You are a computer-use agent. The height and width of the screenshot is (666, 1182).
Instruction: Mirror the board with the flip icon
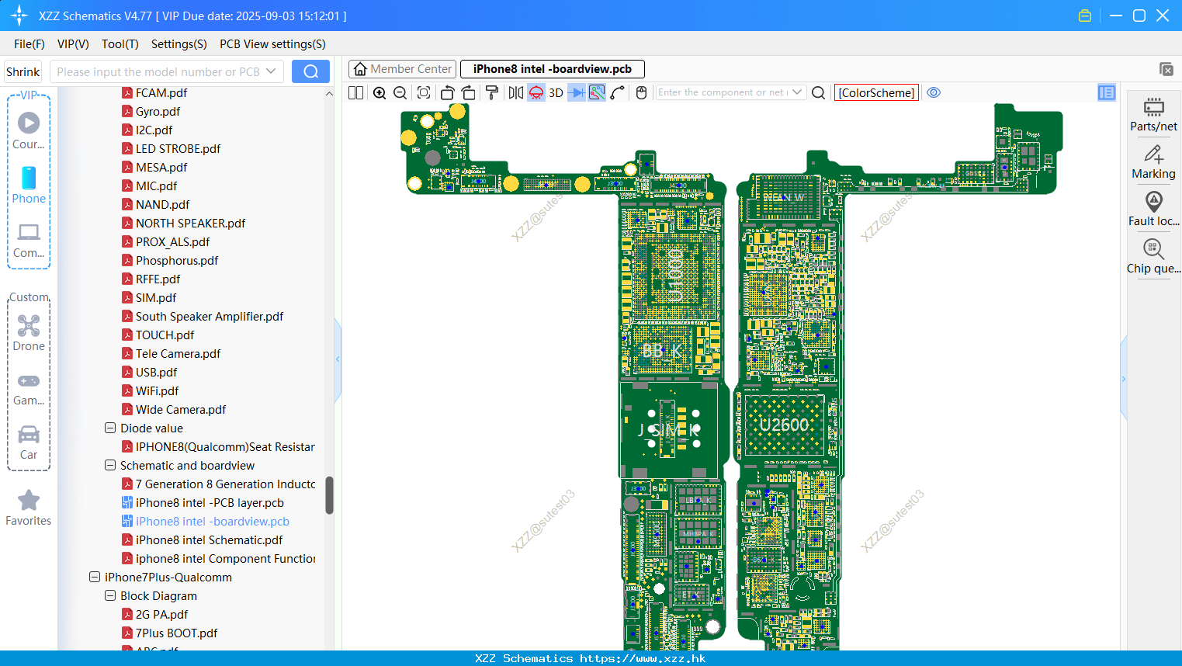[x=515, y=92]
